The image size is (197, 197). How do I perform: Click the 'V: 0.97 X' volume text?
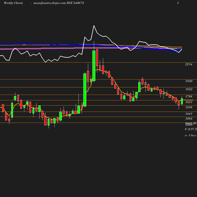tap(191, 129)
